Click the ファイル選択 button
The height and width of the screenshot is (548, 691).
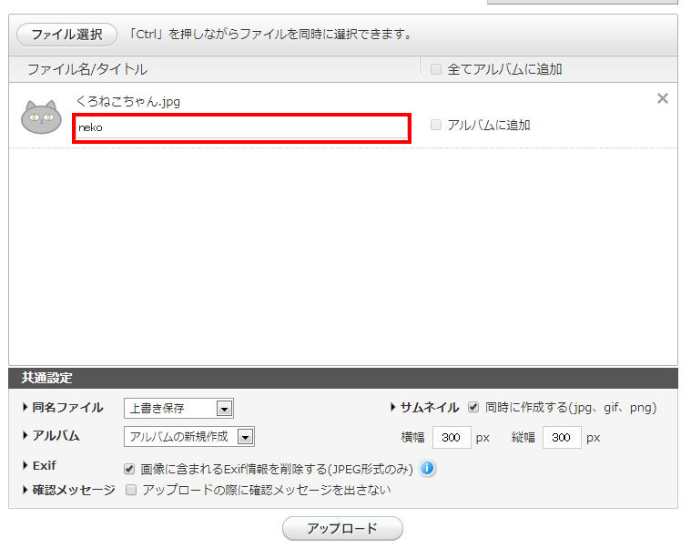tap(66, 35)
